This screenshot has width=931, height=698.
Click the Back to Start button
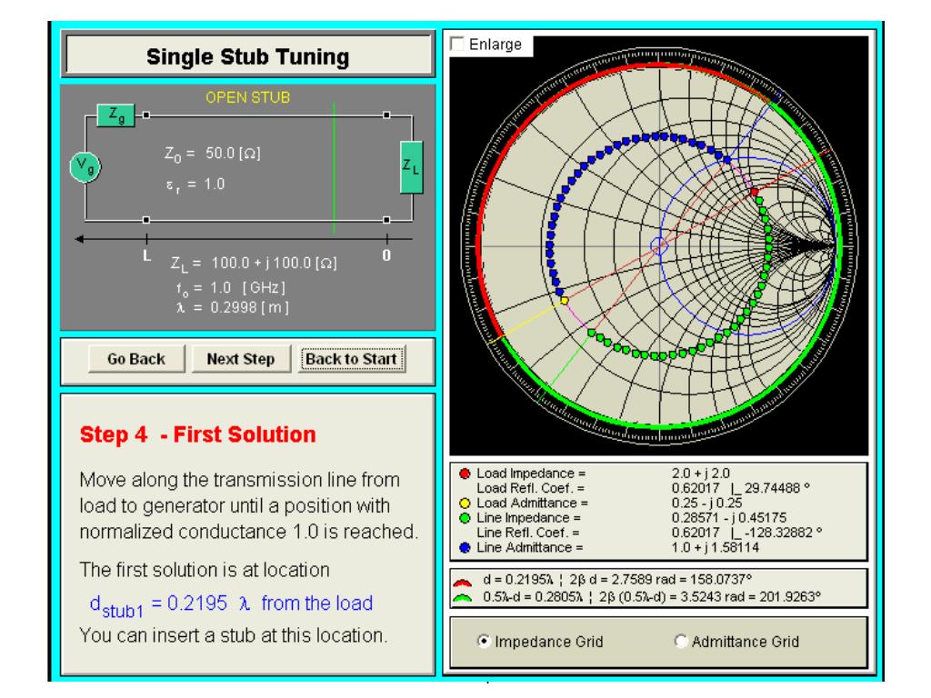click(352, 359)
